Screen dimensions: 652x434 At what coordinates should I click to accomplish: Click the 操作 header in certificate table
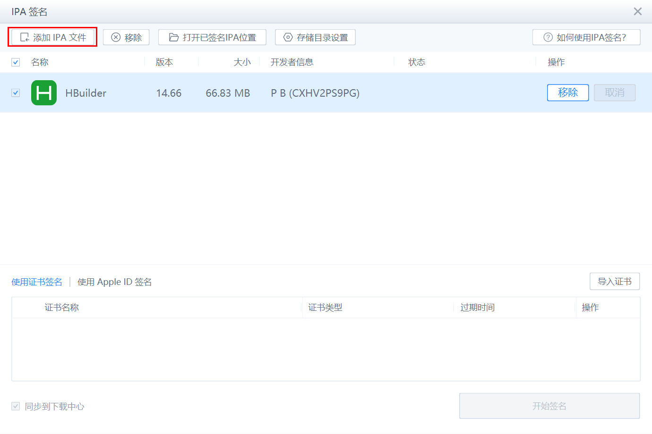click(591, 308)
